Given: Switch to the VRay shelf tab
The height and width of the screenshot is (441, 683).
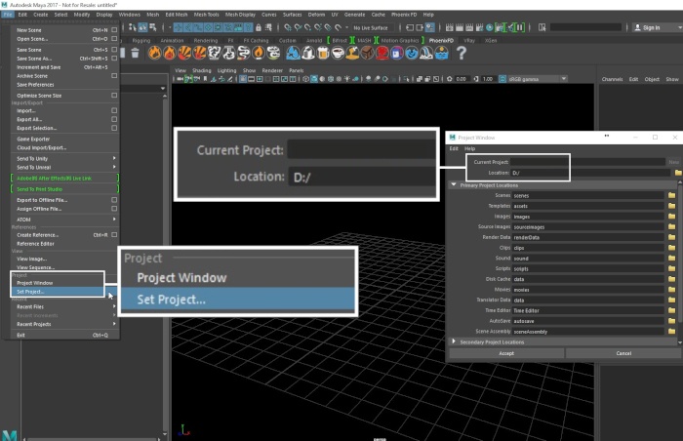Looking at the screenshot, I should (469, 41).
